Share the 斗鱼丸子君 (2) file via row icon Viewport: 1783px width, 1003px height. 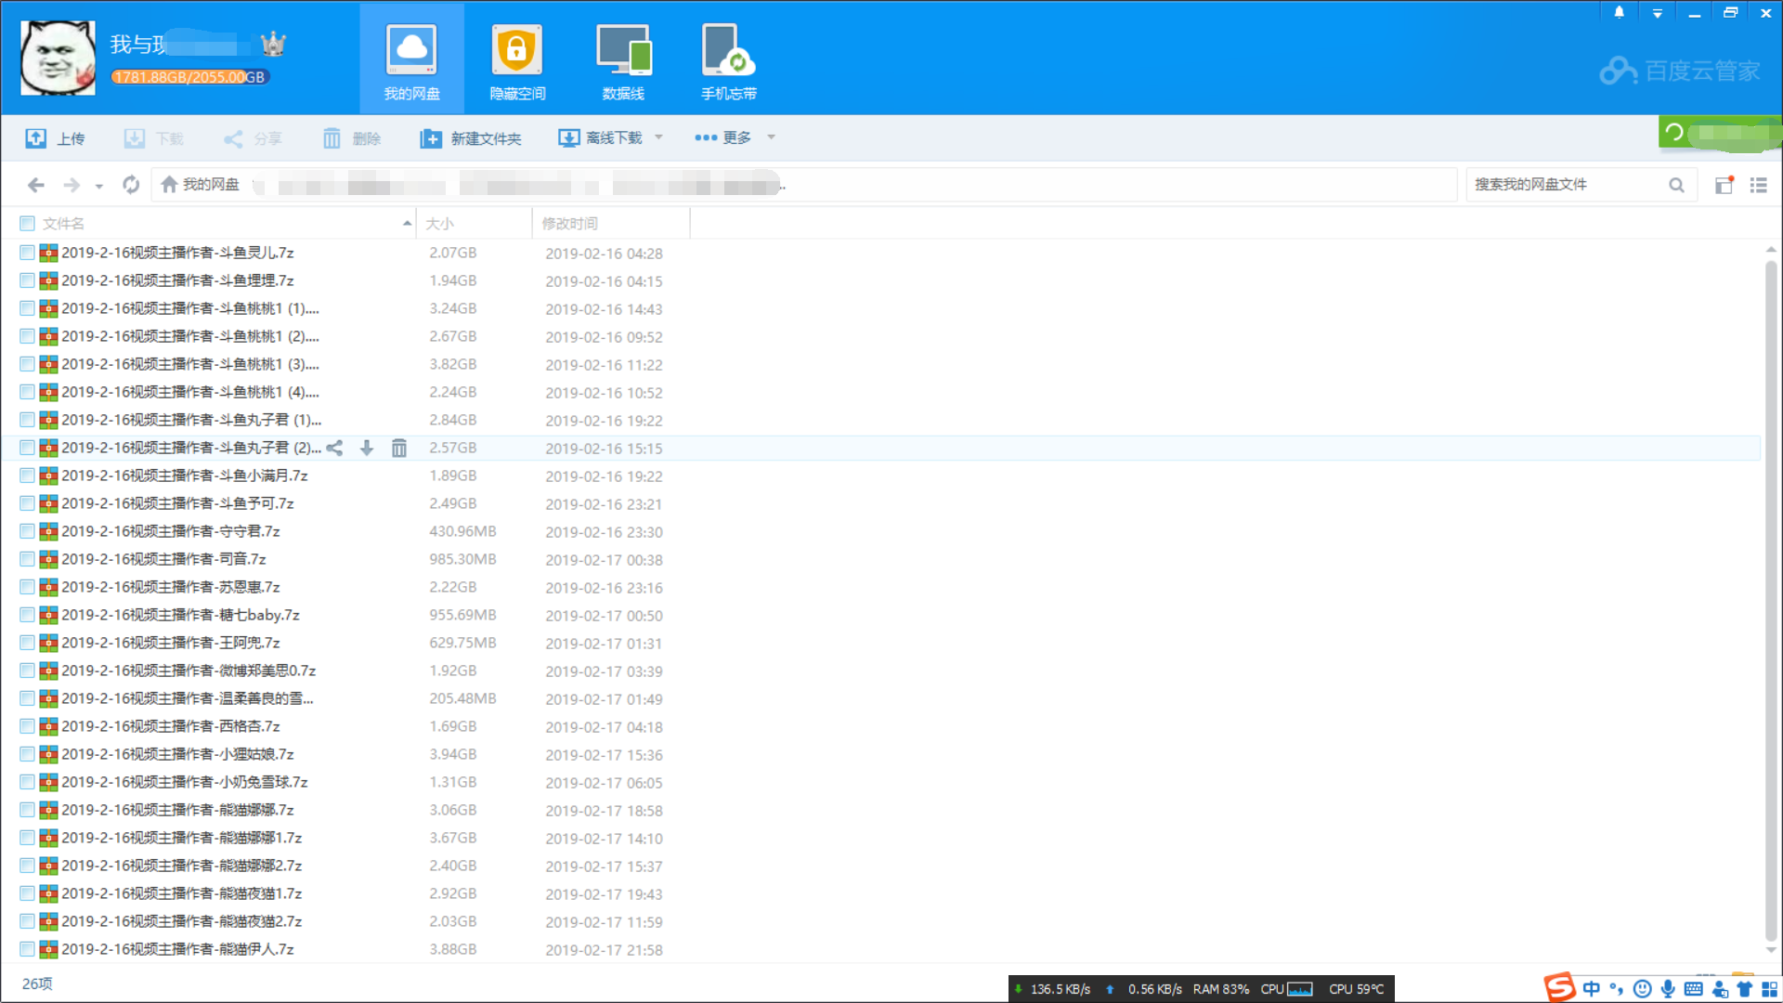click(335, 448)
